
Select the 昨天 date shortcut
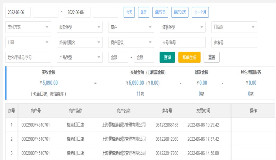pyautogui.click(x=144, y=12)
